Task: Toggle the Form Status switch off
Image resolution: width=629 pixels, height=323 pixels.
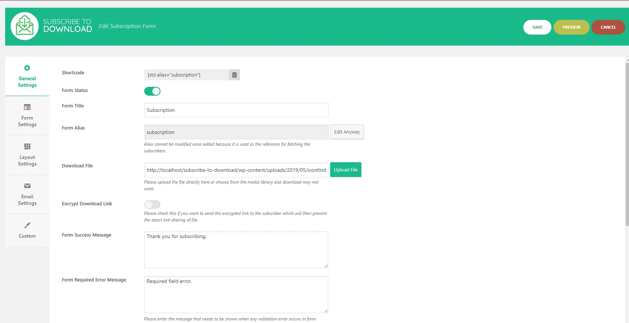Action: click(x=152, y=91)
